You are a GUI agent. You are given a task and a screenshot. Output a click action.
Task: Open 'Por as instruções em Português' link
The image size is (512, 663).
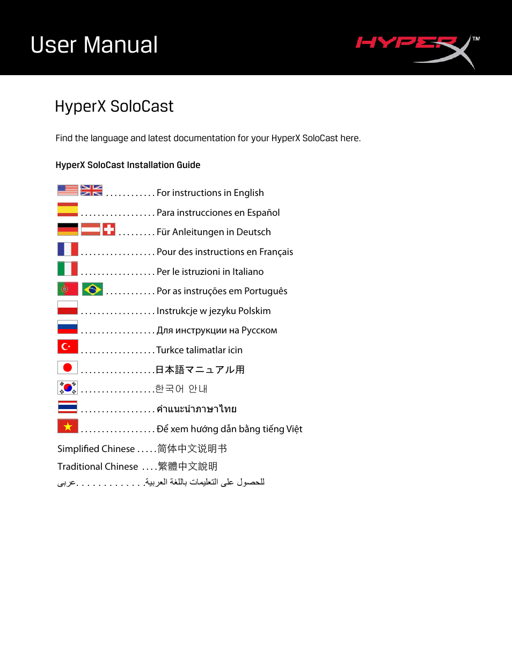(x=222, y=291)
